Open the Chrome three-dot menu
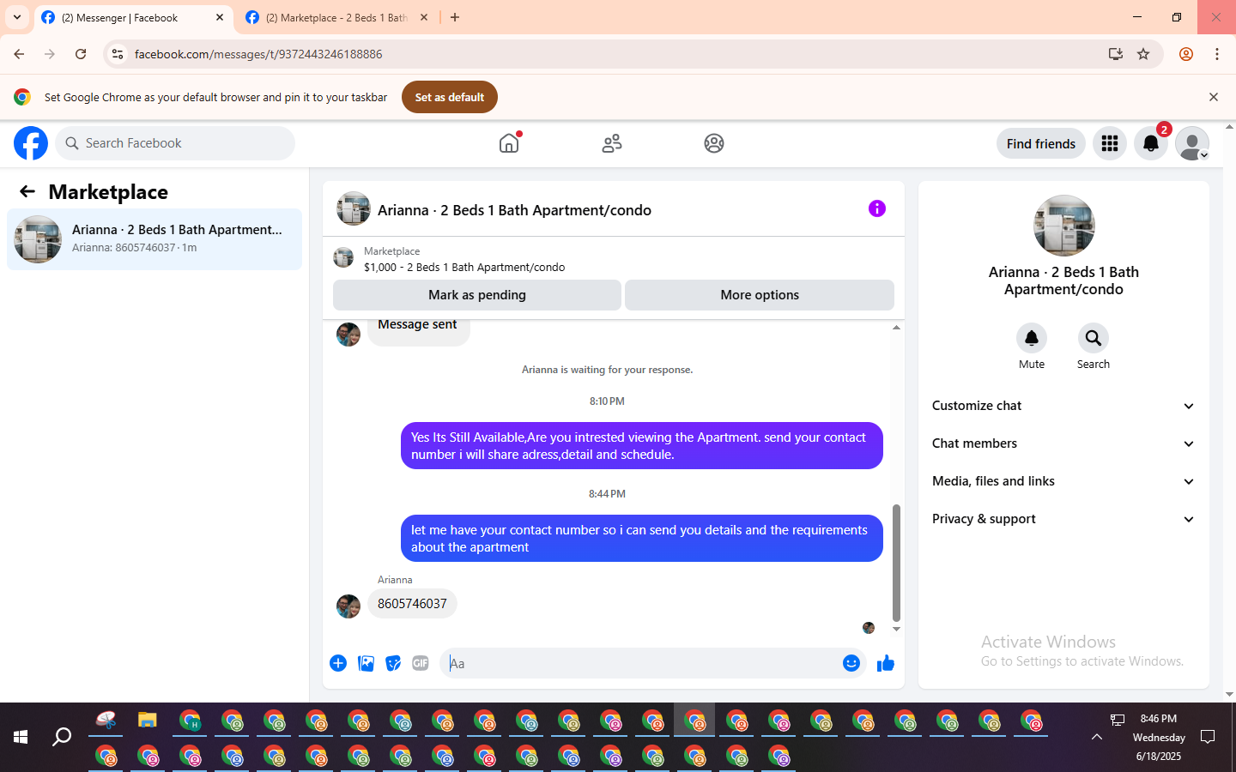1236x772 pixels. pyautogui.click(x=1217, y=54)
